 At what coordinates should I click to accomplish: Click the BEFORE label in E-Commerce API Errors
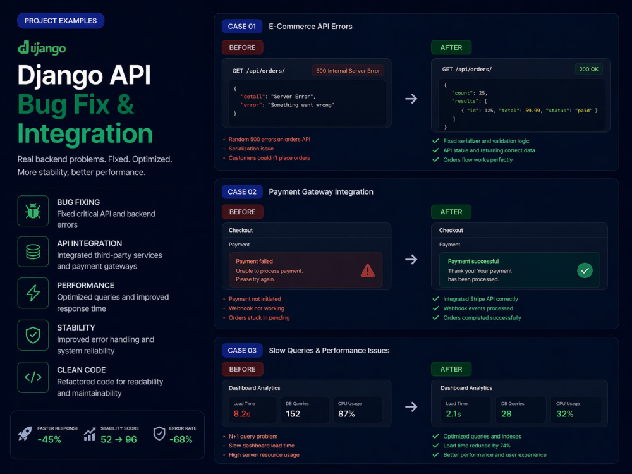(242, 47)
